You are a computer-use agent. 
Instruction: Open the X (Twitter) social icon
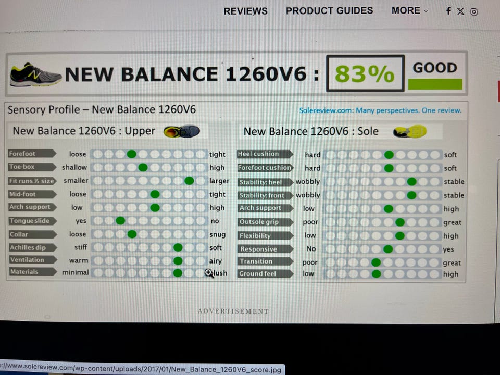[x=460, y=11]
